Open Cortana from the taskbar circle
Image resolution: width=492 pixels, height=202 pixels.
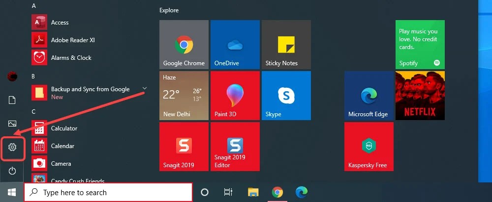point(205,192)
